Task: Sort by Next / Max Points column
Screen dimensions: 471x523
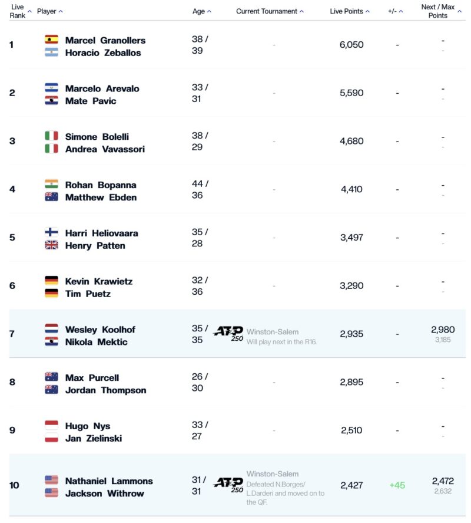Action: 442,11
